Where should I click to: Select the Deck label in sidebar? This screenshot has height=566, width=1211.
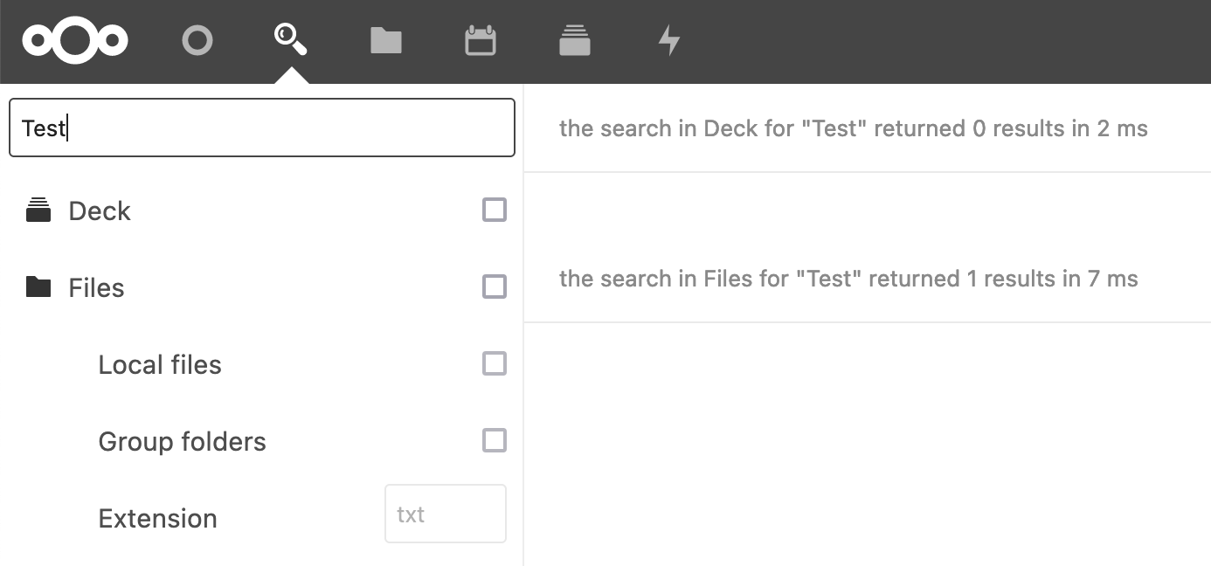tap(100, 211)
